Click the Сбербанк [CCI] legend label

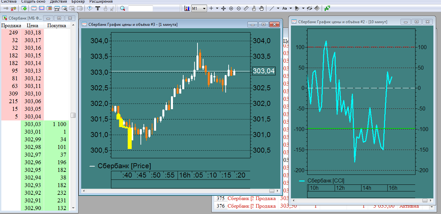[326, 181]
